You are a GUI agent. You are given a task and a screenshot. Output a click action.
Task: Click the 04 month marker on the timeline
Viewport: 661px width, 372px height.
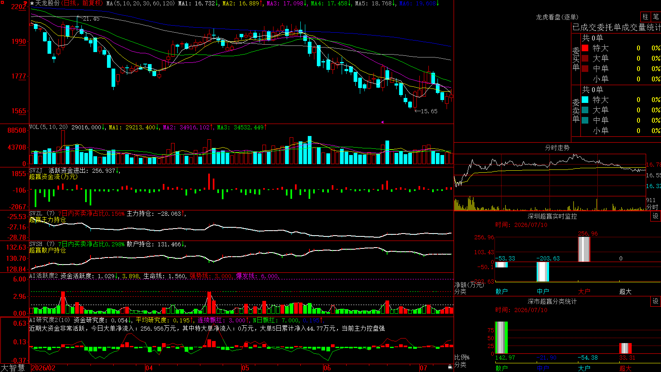pyautogui.click(x=149, y=368)
